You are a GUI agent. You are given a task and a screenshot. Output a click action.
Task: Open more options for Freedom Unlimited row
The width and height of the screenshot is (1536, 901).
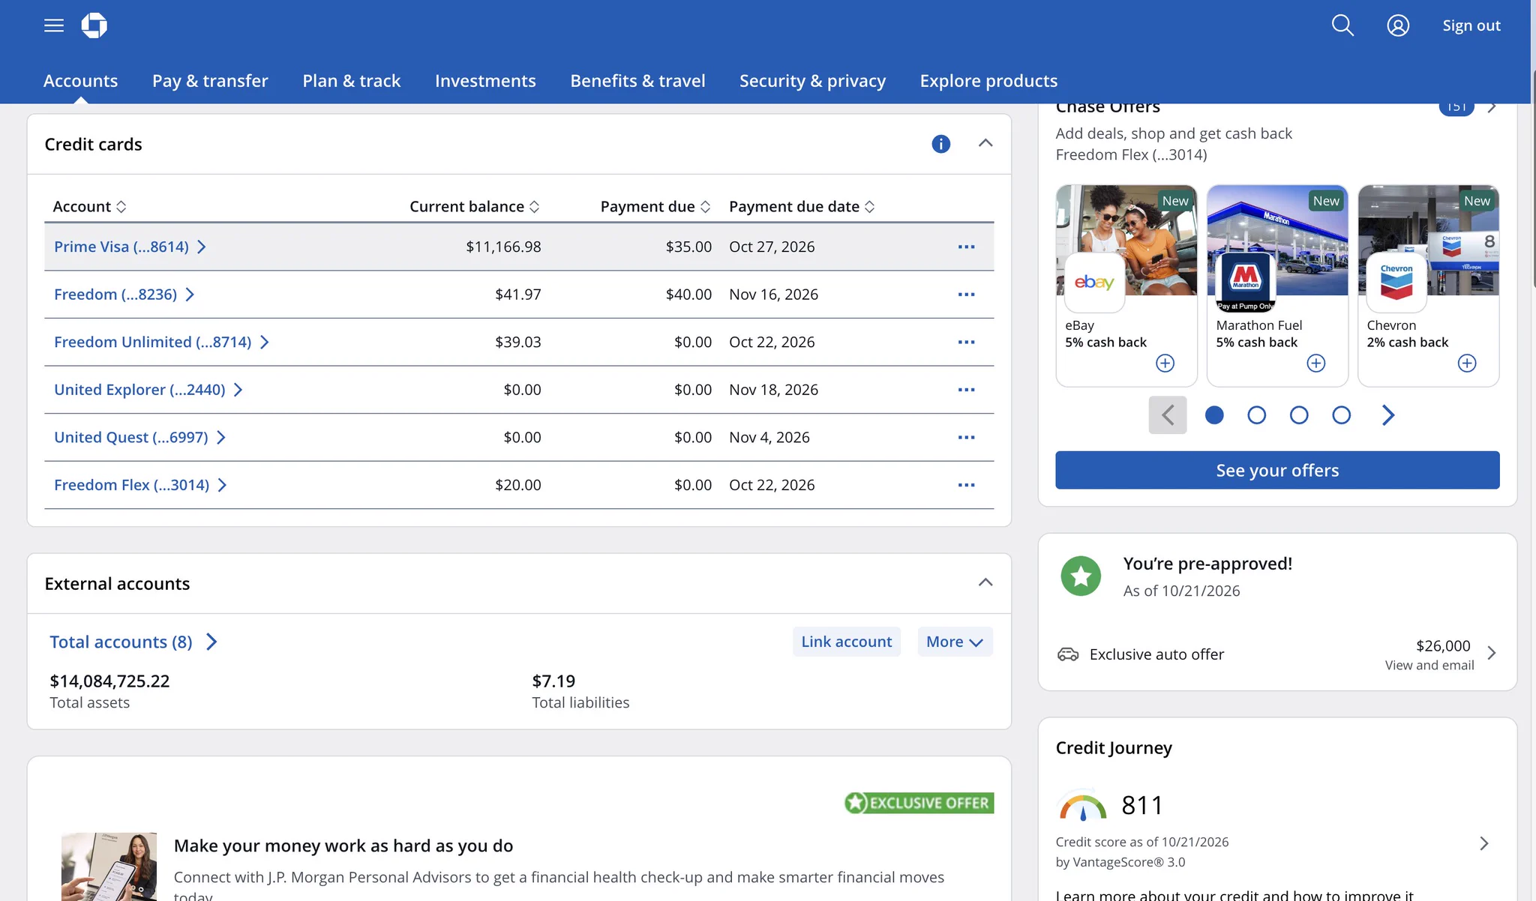[967, 342]
